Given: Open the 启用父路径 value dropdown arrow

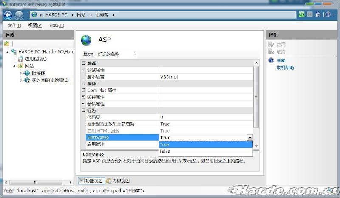Looking at the screenshot, I should pos(250,138).
